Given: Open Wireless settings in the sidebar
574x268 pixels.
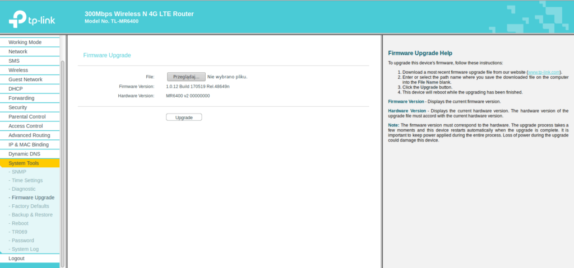Looking at the screenshot, I should point(18,70).
